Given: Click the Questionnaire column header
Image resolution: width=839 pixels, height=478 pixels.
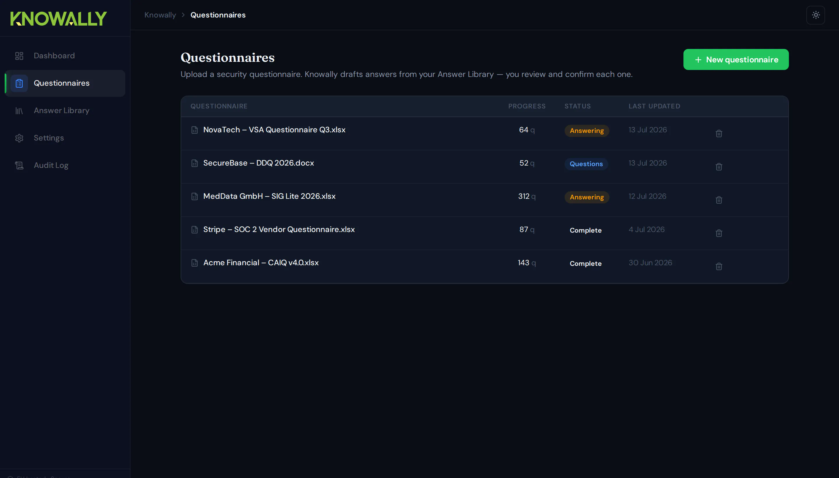Looking at the screenshot, I should tap(219, 106).
